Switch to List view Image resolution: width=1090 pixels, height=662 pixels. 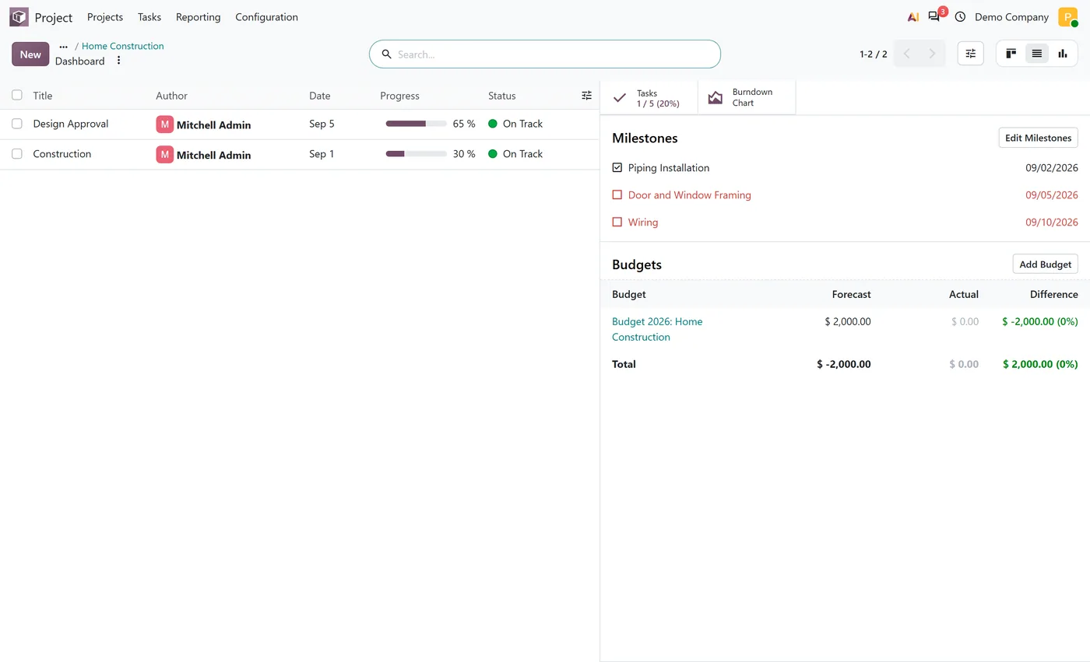(1037, 54)
